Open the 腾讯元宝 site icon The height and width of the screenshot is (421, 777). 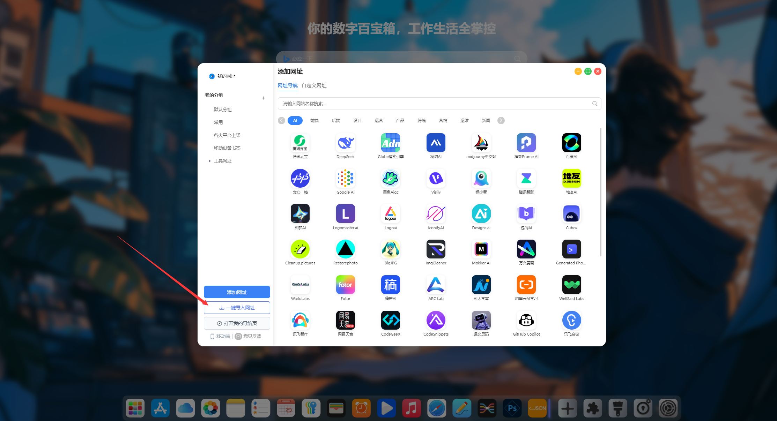tap(300, 143)
